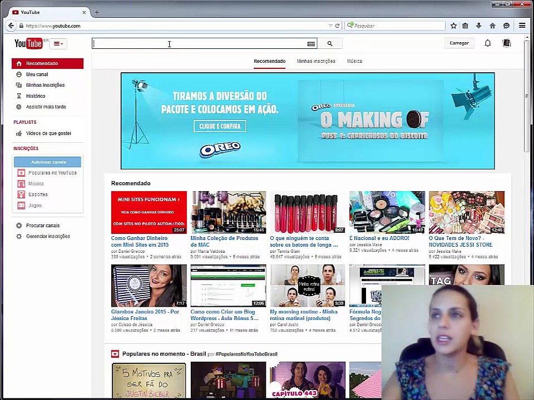Open Histórico in the sidebar

(36, 96)
